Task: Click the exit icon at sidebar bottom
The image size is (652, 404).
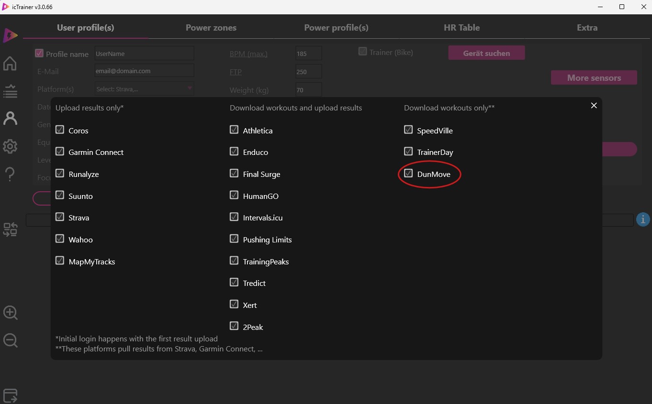Action: coord(10,395)
